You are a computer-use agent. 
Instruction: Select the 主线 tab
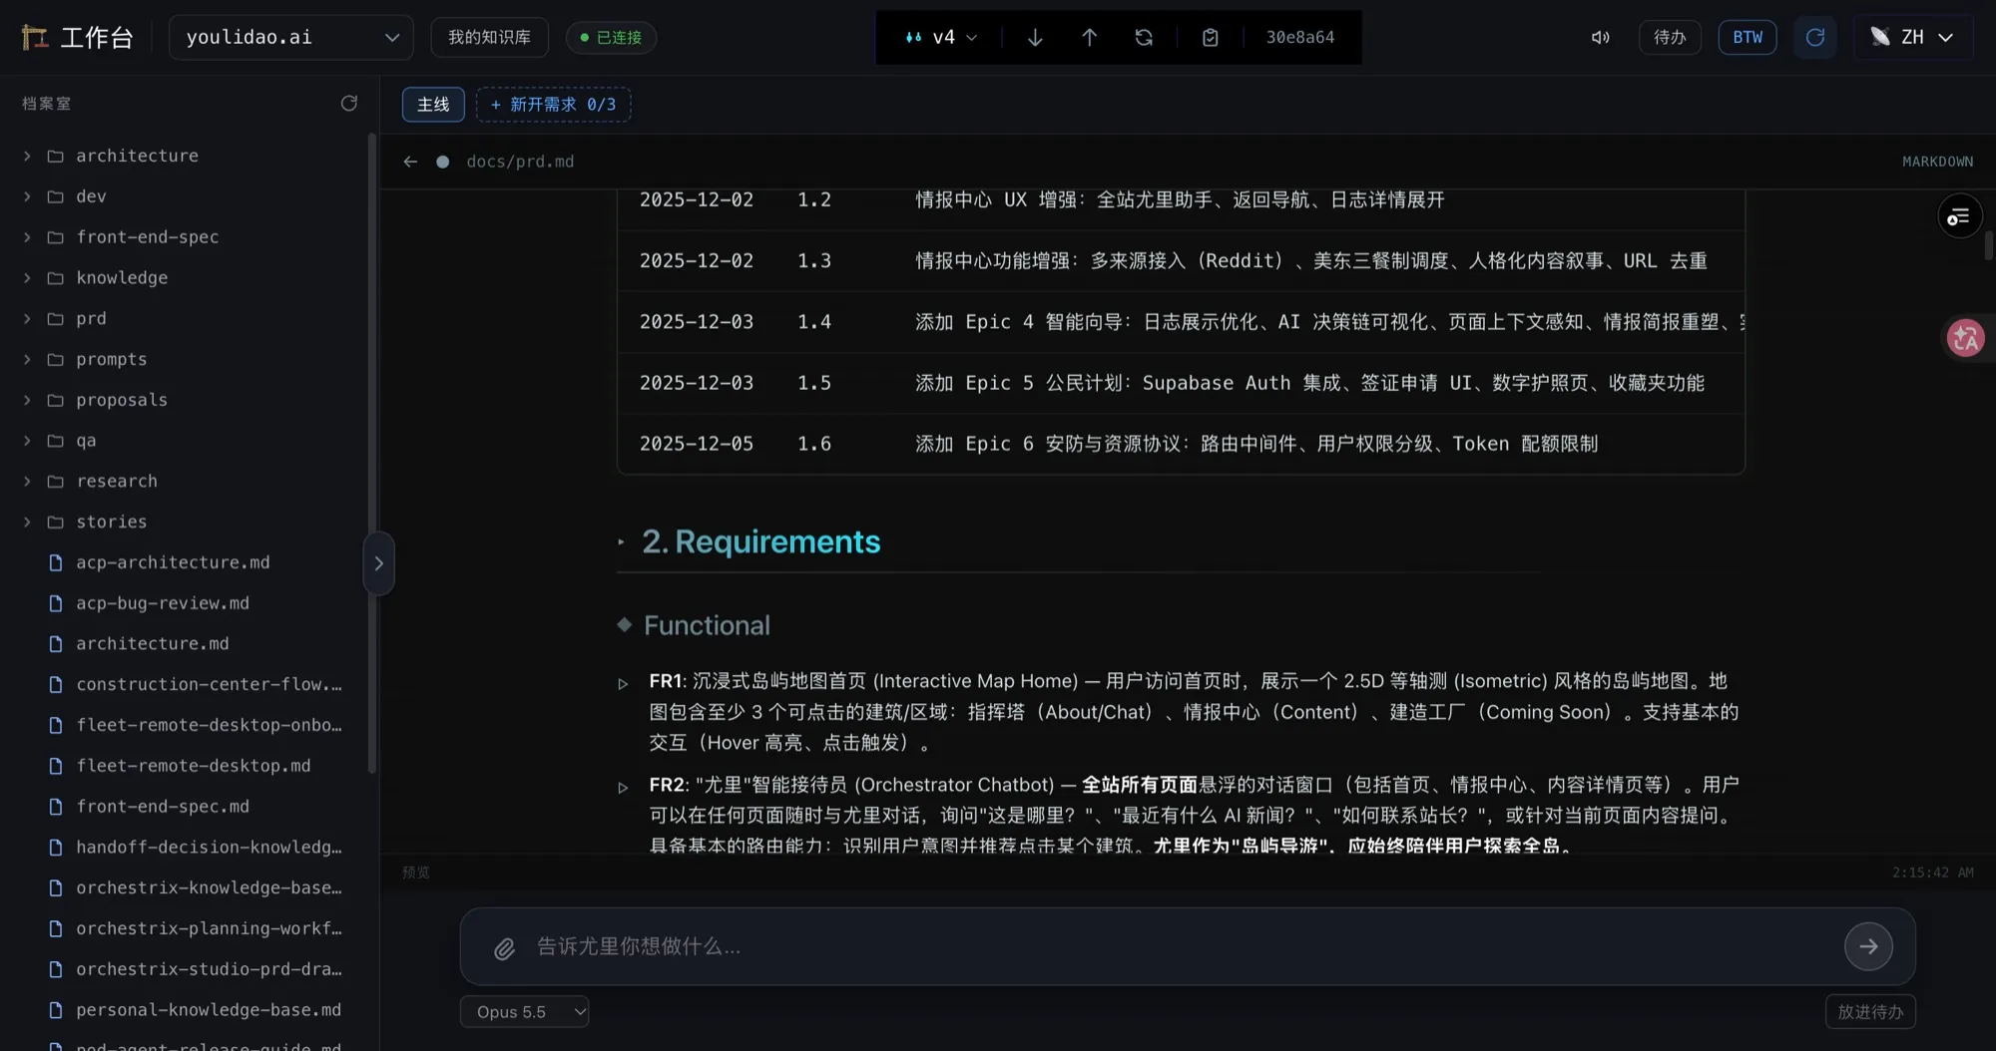click(x=433, y=104)
